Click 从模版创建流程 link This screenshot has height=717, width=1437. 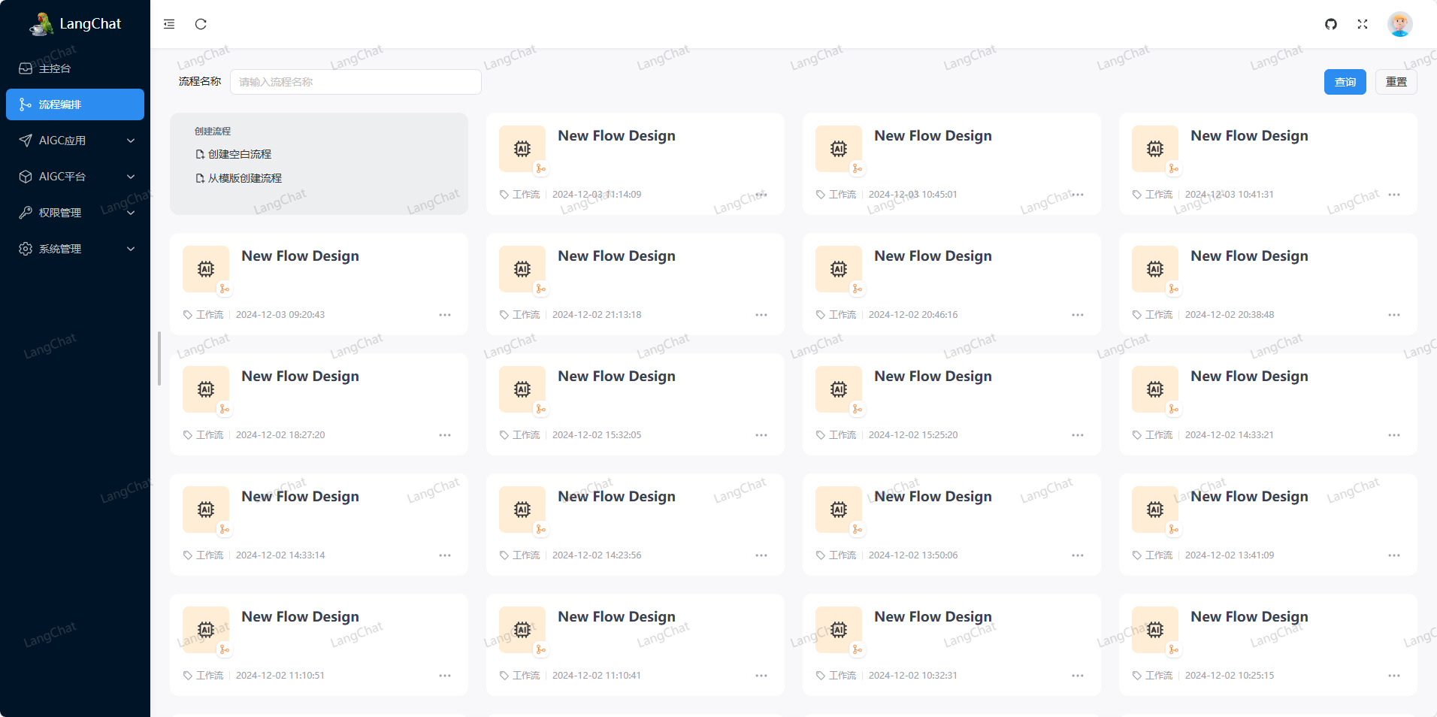[239, 178]
